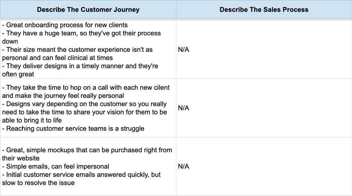Click the line 'Reaching customer service teams is a struggle'

pos(75,129)
